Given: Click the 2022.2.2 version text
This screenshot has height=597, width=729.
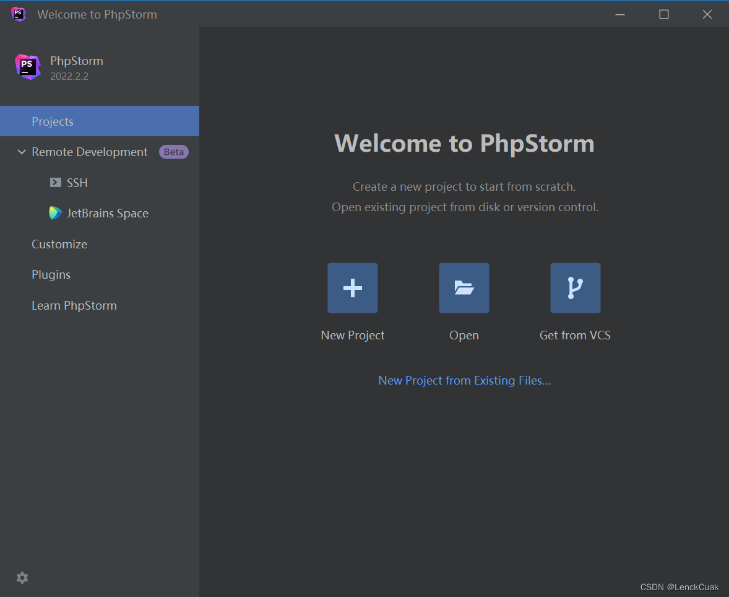Looking at the screenshot, I should coord(69,76).
